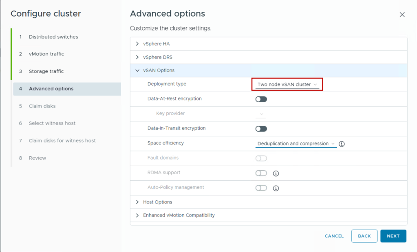Viewport: 417px width, 252px height.
Task: Click the Space efficiency label
Action: pyautogui.click(x=165, y=143)
